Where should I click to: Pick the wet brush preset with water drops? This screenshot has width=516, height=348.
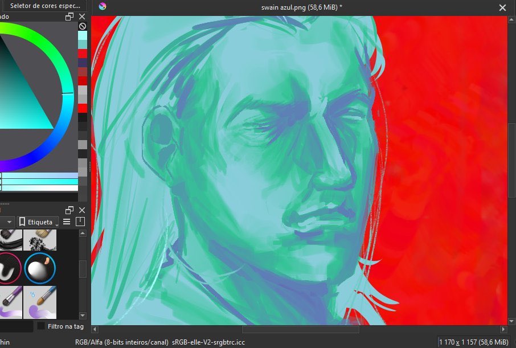40,302
